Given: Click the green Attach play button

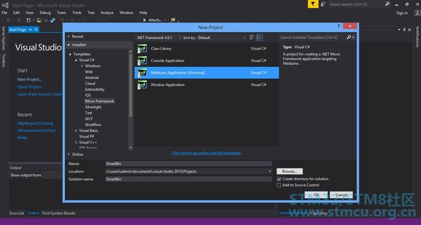Looking at the screenshot, I should [145, 20].
